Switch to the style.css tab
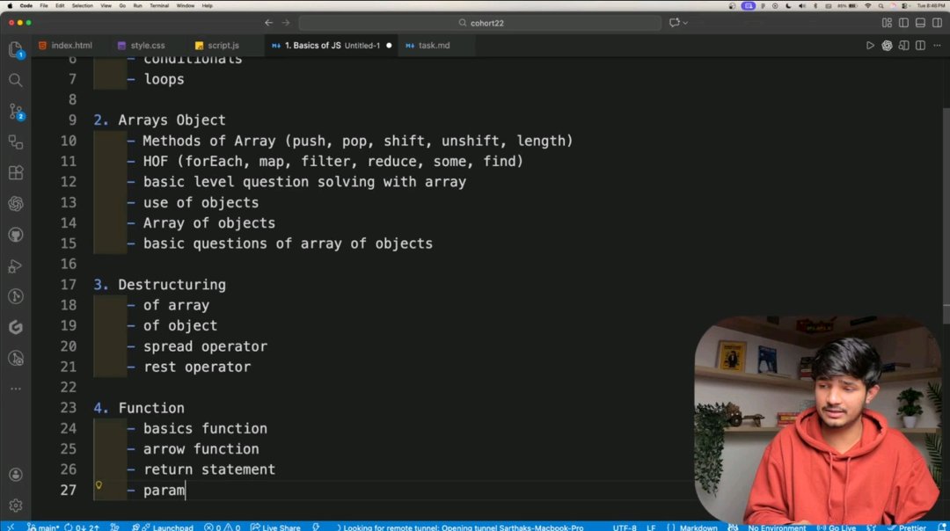This screenshot has width=950, height=531. [142, 46]
